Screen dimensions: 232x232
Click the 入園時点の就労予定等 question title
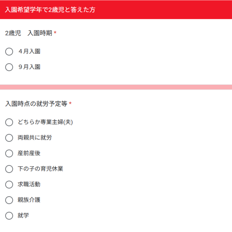point(36,104)
